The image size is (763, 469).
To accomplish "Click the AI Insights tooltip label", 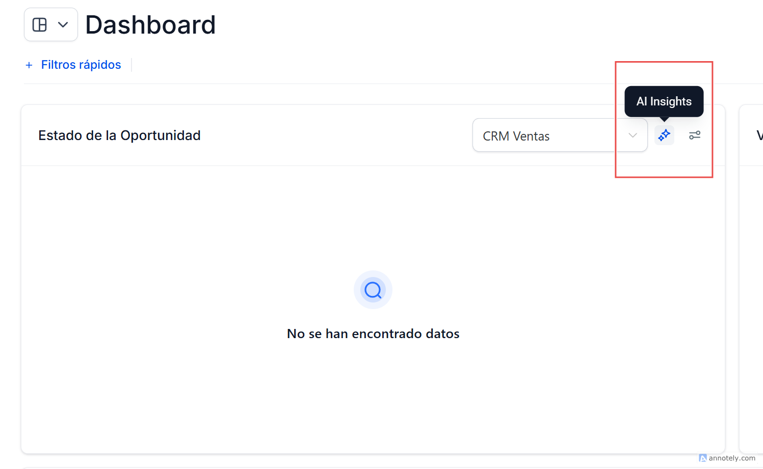I will (x=664, y=101).
